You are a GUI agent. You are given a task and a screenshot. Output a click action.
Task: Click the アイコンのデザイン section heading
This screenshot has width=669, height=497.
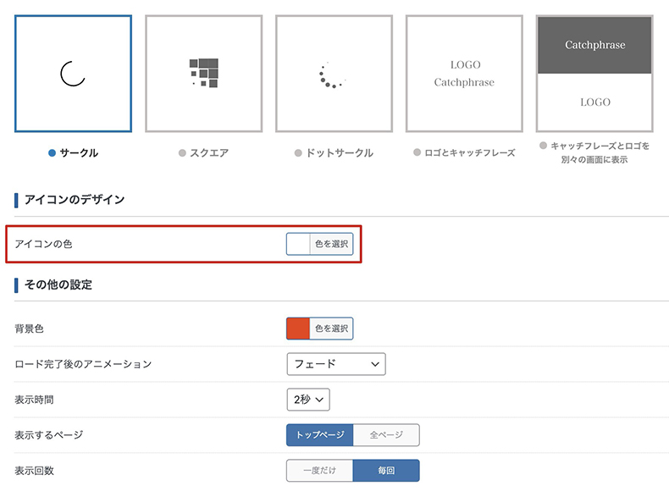tap(75, 200)
